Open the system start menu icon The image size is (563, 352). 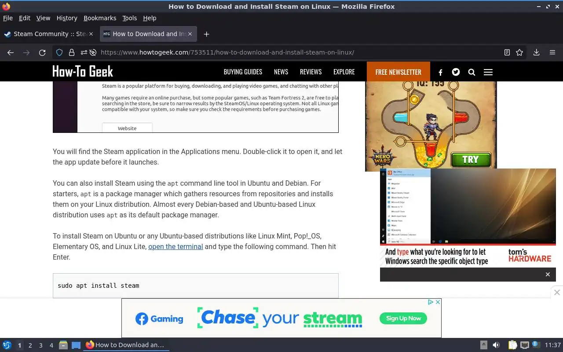click(x=7, y=345)
